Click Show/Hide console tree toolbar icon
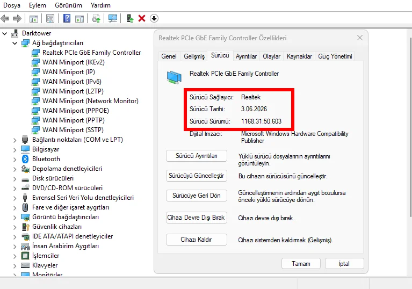The width and height of the screenshot is (412, 289). (34, 19)
